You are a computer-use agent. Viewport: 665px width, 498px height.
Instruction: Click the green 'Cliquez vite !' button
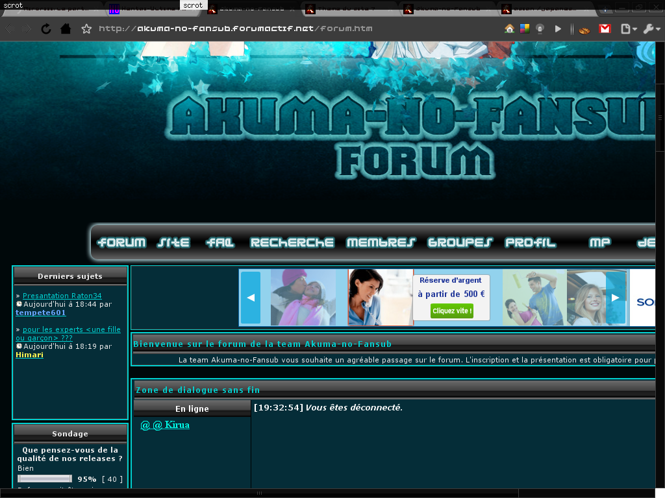tap(452, 311)
